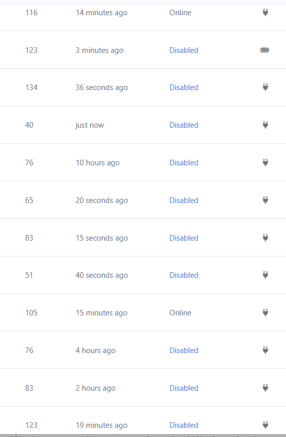Open Disabled link in row 51
The height and width of the screenshot is (437, 286).
(183, 275)
